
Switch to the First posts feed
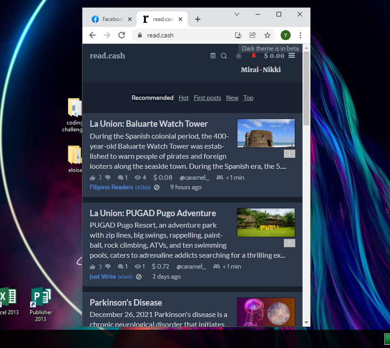(x=207, y=98)
